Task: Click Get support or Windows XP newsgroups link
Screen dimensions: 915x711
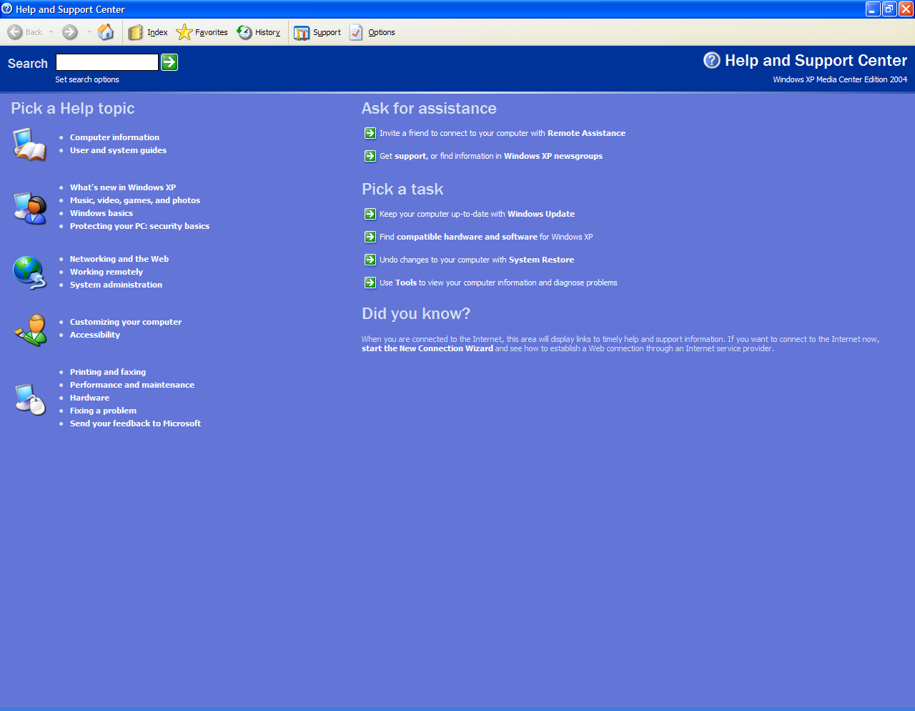Action: point(491,156)
